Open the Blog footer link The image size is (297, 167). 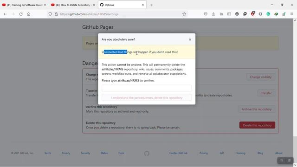260,153
